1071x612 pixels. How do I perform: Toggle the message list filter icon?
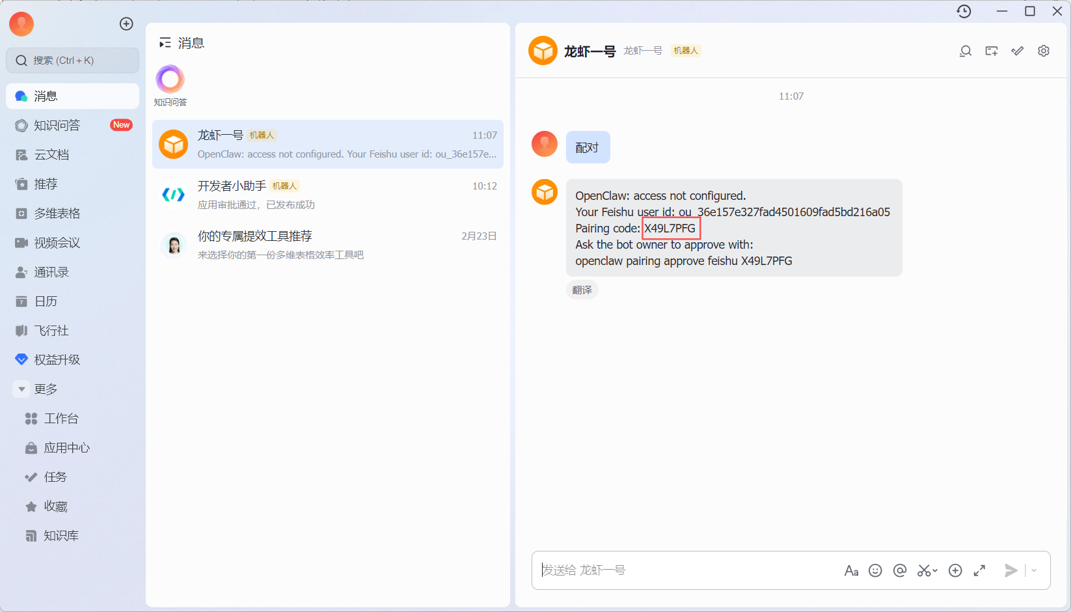pyautogui.click(x=165, y=43)
